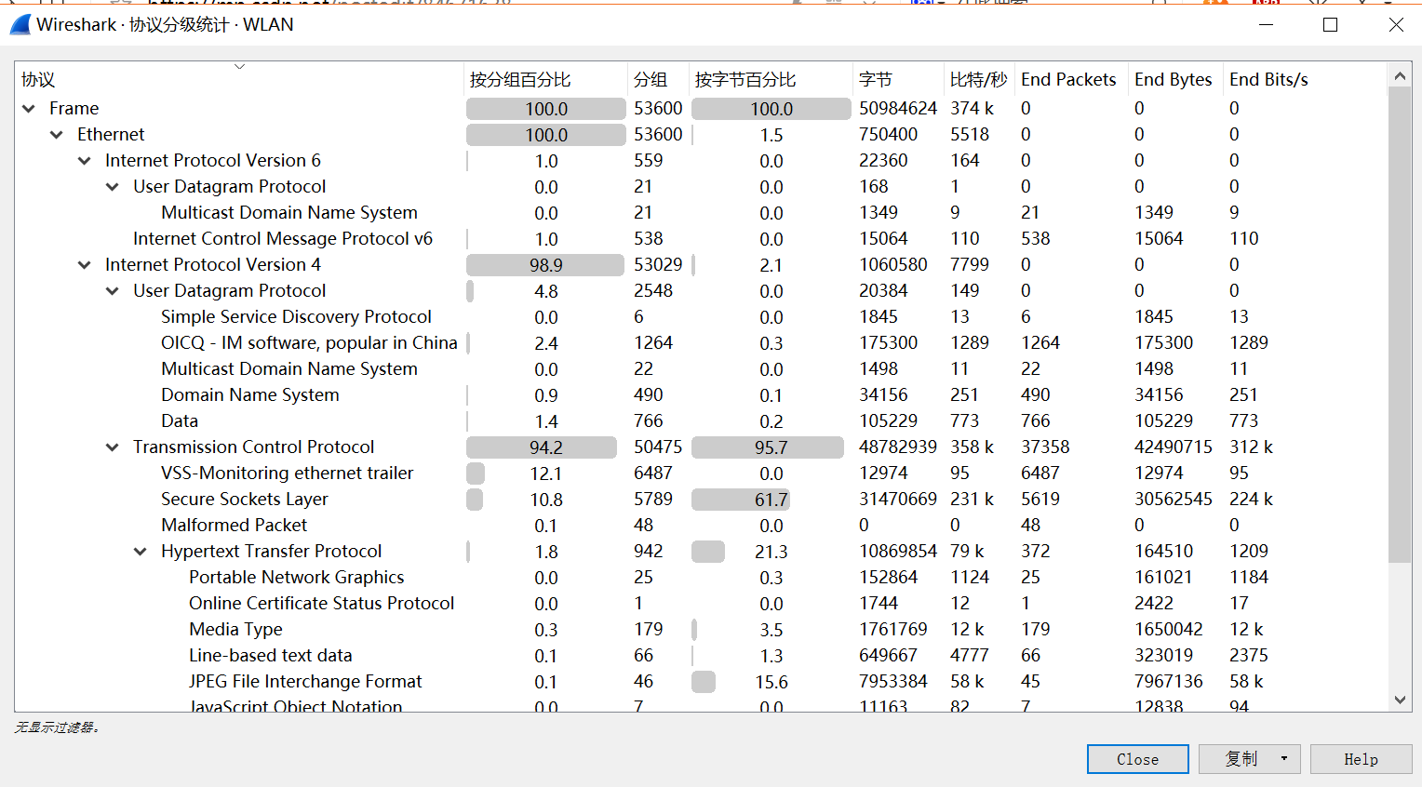
Task: Click the 50984624 bytes value for Frame
Action: click(x=898, y=109)
